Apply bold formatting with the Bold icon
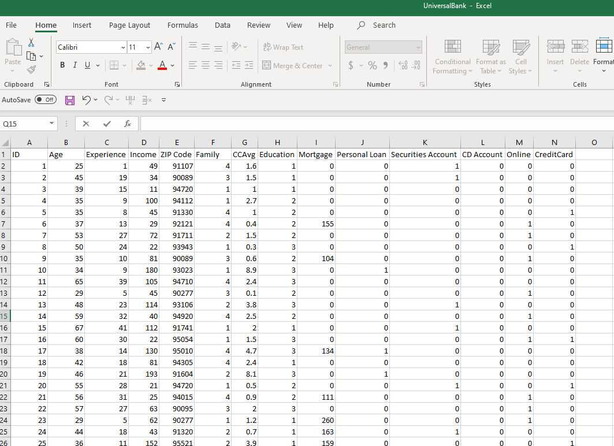The height and width of the screenshot is (446, 614). pos(62,65)
